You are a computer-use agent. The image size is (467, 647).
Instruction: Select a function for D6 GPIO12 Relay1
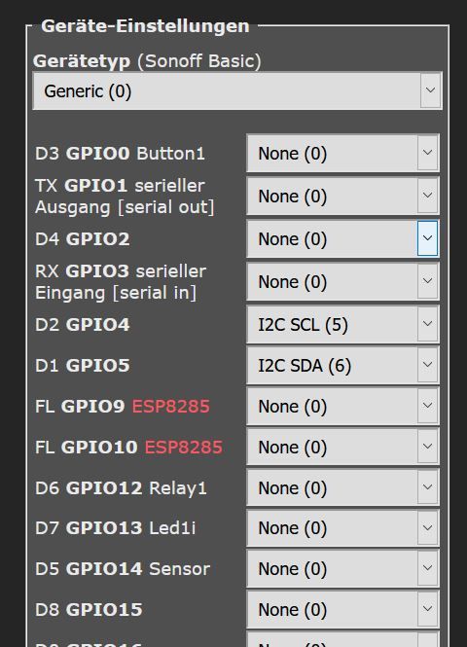tap(342, 487)
